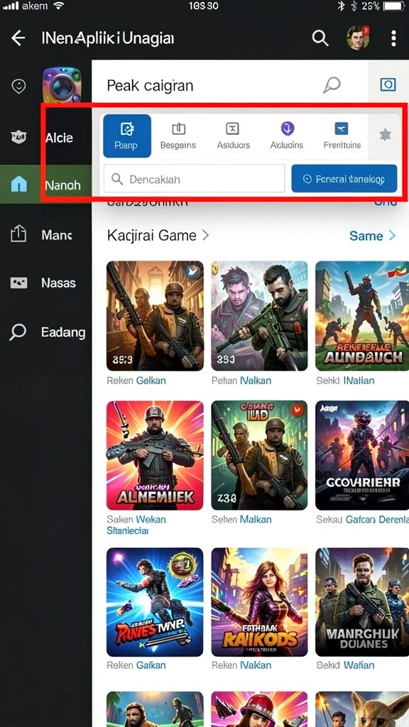This screenshot has width=409, height=727.
Task: Open the user profile avatar
Action: [x=358, y=38]
